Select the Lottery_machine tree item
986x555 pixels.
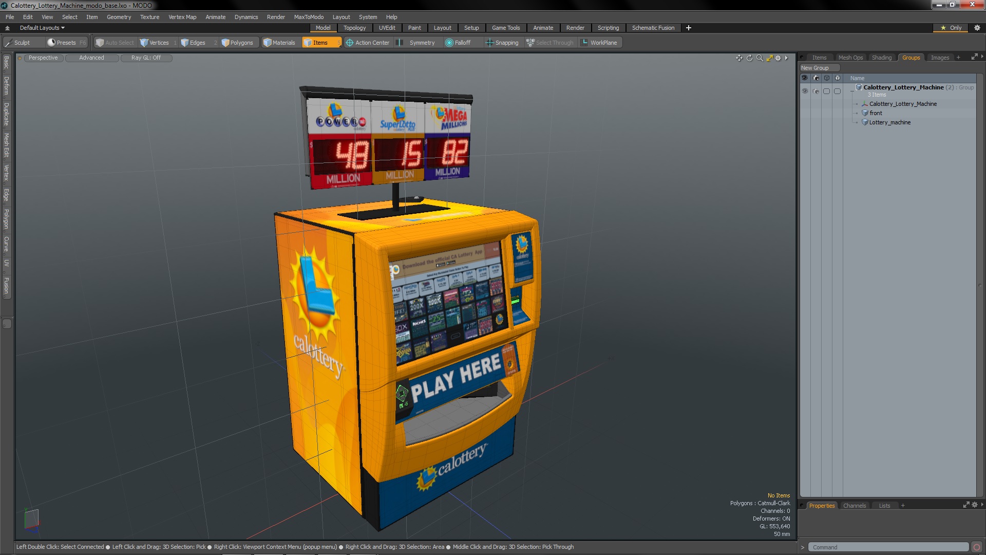(x=889, y=122)
